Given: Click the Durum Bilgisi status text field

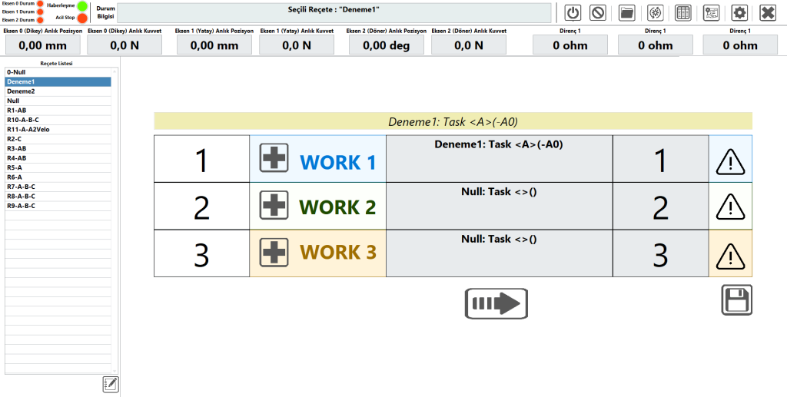Looking at the screenshot, I should click(x=334, y=13).
